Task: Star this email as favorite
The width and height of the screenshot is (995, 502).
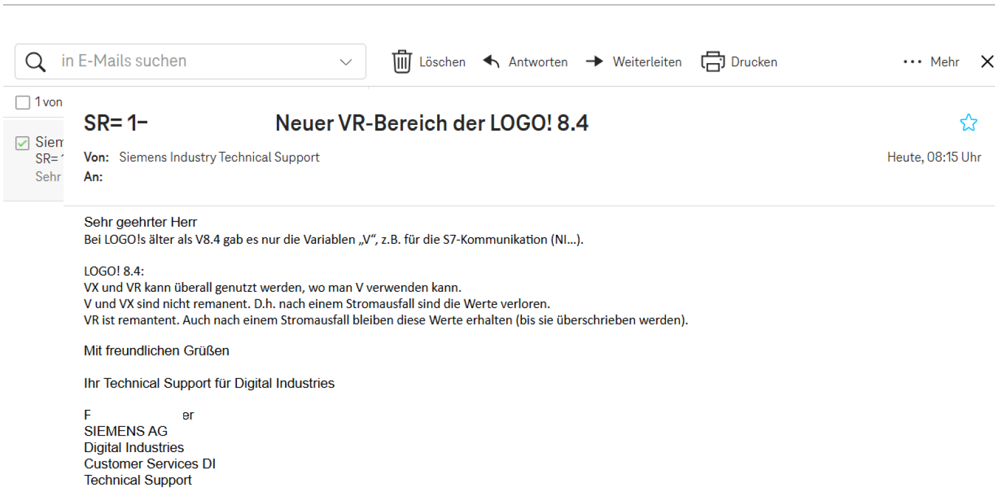Action: pyautogui.click(x=968, y=123)
